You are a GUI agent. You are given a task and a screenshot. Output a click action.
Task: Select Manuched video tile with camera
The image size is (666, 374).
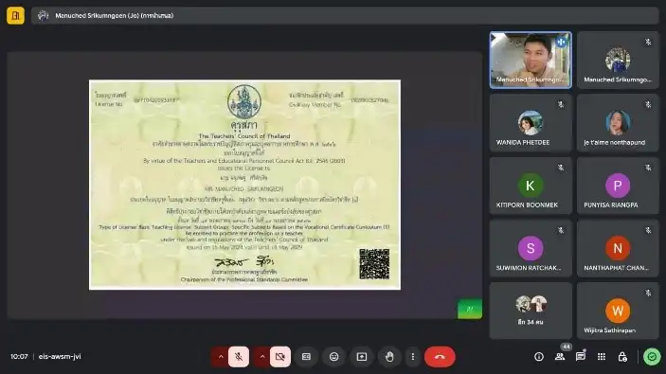pyautogui.click(x=531, y=60)
